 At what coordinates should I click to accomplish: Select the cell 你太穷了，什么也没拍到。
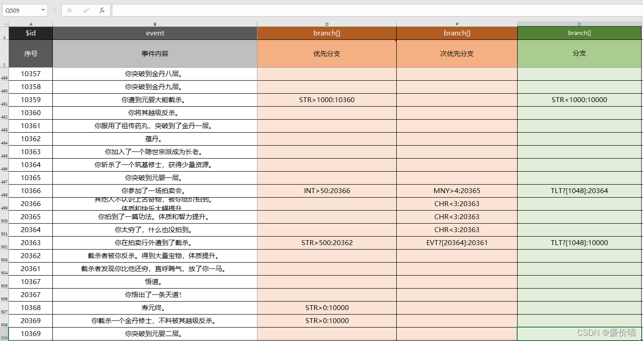[x=155, y=230]
